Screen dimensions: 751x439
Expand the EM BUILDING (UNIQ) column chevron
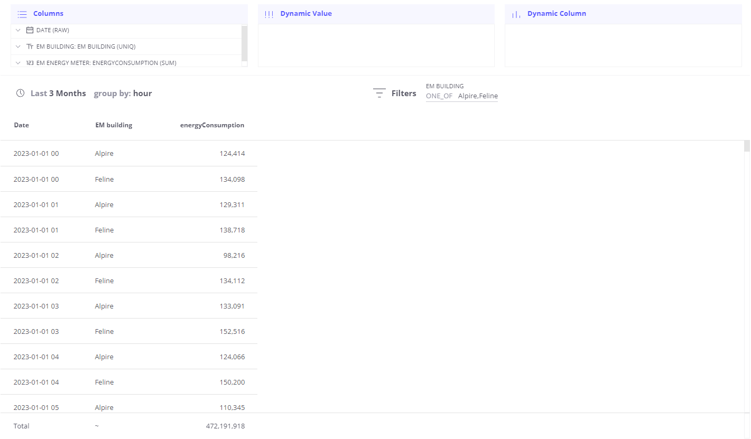point(18,46)
